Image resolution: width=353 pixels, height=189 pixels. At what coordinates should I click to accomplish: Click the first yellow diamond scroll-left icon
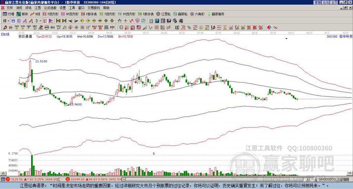click(x=82, y=21)
